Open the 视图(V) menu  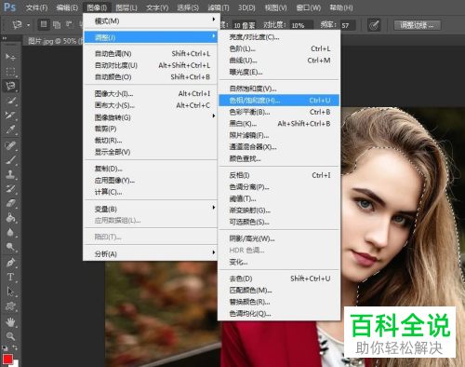click(x=275, y=7)
